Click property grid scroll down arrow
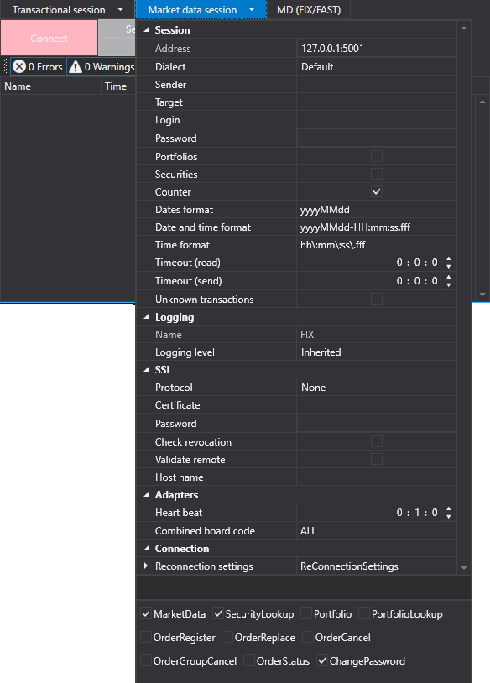This screenshot has height=683, width=490. coord(464,567)
